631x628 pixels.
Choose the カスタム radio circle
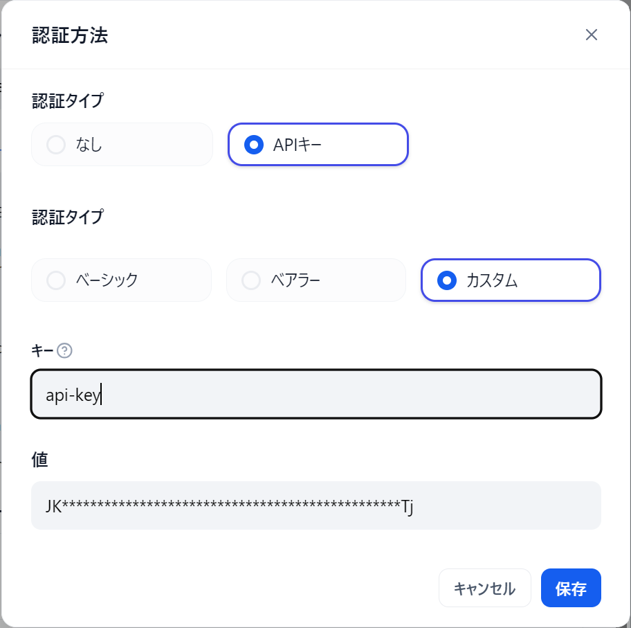coord(447,280)
